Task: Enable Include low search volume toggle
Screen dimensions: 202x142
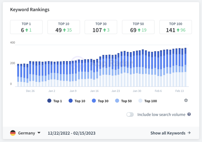Action: click(x=130, y=114)
